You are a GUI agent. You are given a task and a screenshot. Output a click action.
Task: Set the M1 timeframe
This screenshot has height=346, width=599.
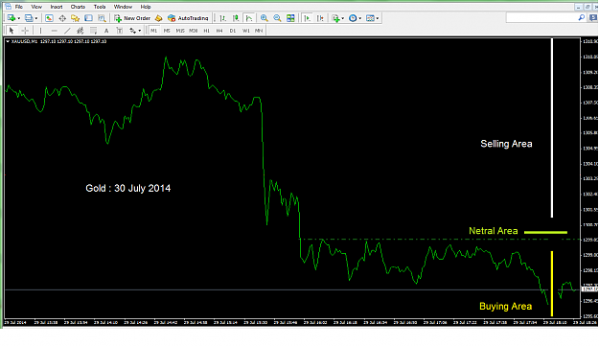[x=153, y=31]
